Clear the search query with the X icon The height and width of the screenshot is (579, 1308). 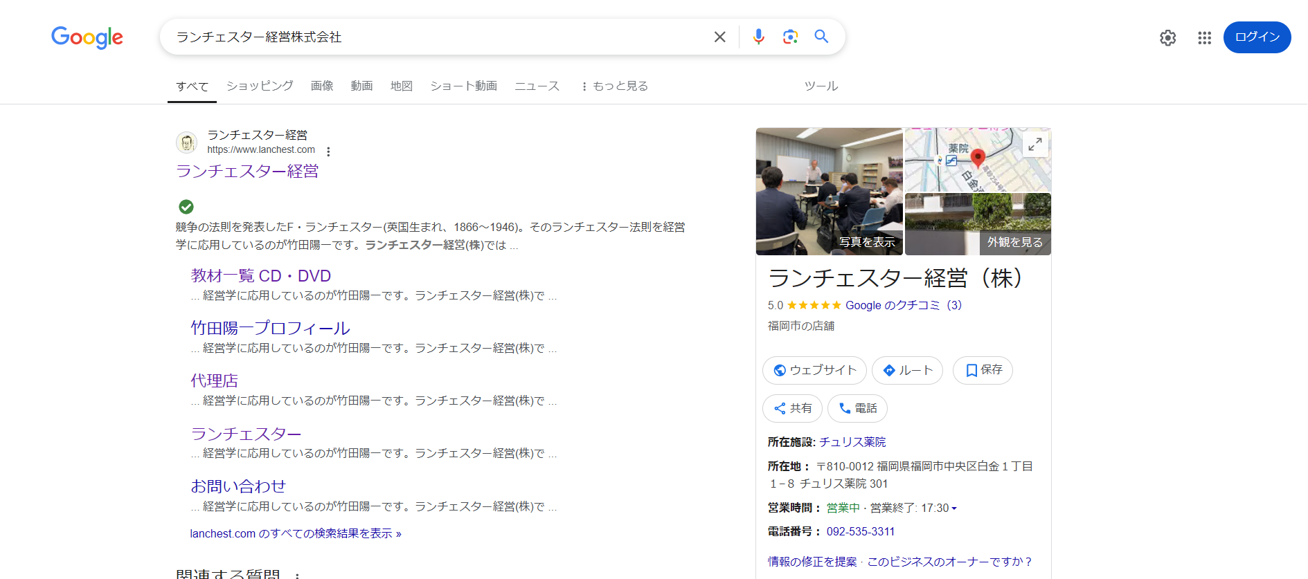click(720, 37)
